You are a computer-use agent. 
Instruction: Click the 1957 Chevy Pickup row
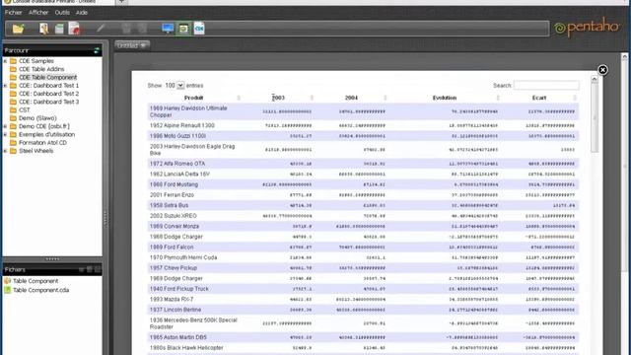point(363,268)
